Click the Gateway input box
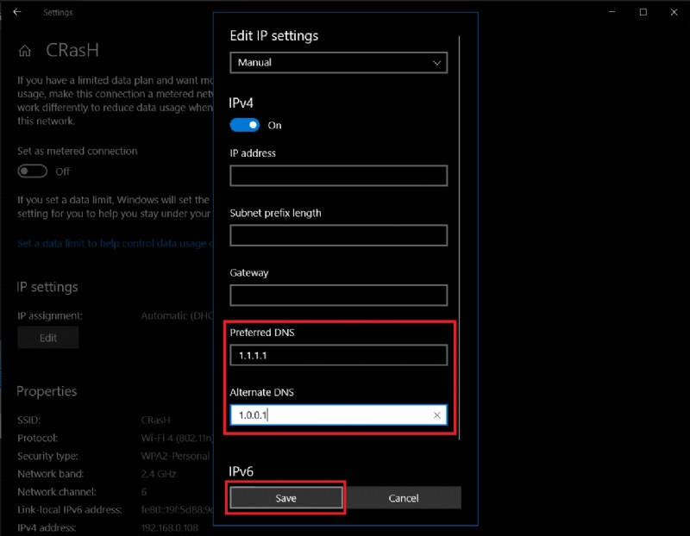The height and width of the screenshot is (536, 690). click(x=338, y=295)
